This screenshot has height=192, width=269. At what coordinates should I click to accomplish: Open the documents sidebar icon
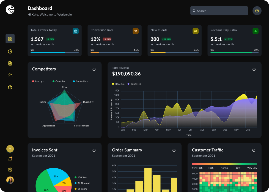click(10, 63)
